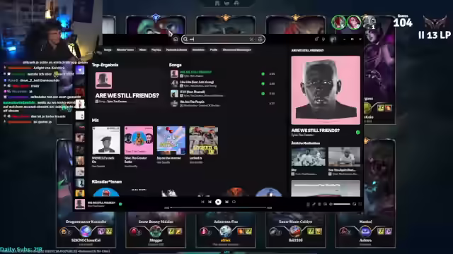Viewport: 453px width, 254px height.
Task: Open ARE WE STILL FRIENDS? title in right panel
Action: [315, 131]
